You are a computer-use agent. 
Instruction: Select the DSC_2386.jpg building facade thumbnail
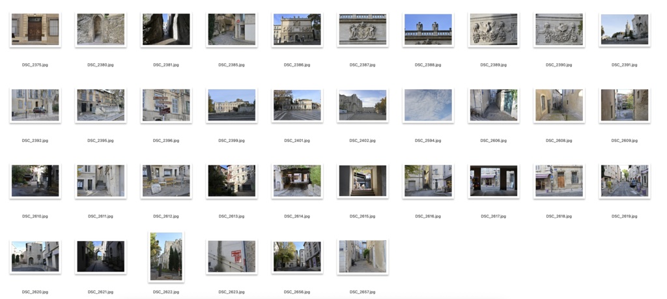(297, 29)
